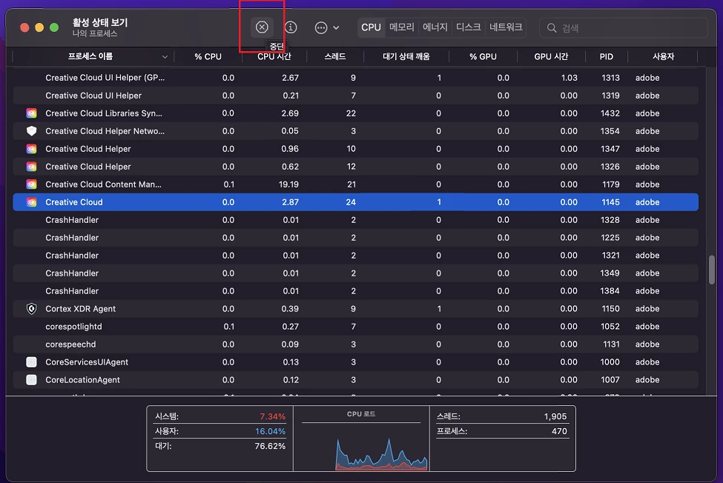Select the Creative Cloud Libraries Syn... row name
723x483 pixels.
point(104,113)
